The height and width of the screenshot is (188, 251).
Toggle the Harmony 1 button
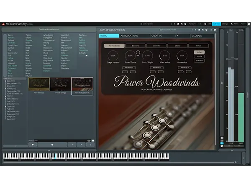pos(129,68)
